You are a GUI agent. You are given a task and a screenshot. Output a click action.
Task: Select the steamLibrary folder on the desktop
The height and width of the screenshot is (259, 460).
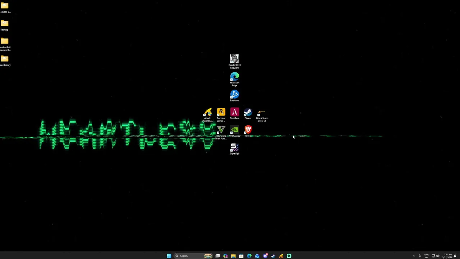[5, 60]
